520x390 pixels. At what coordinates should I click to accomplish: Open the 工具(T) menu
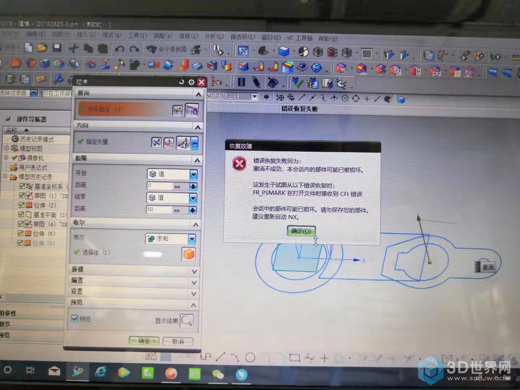coord(137,35)
